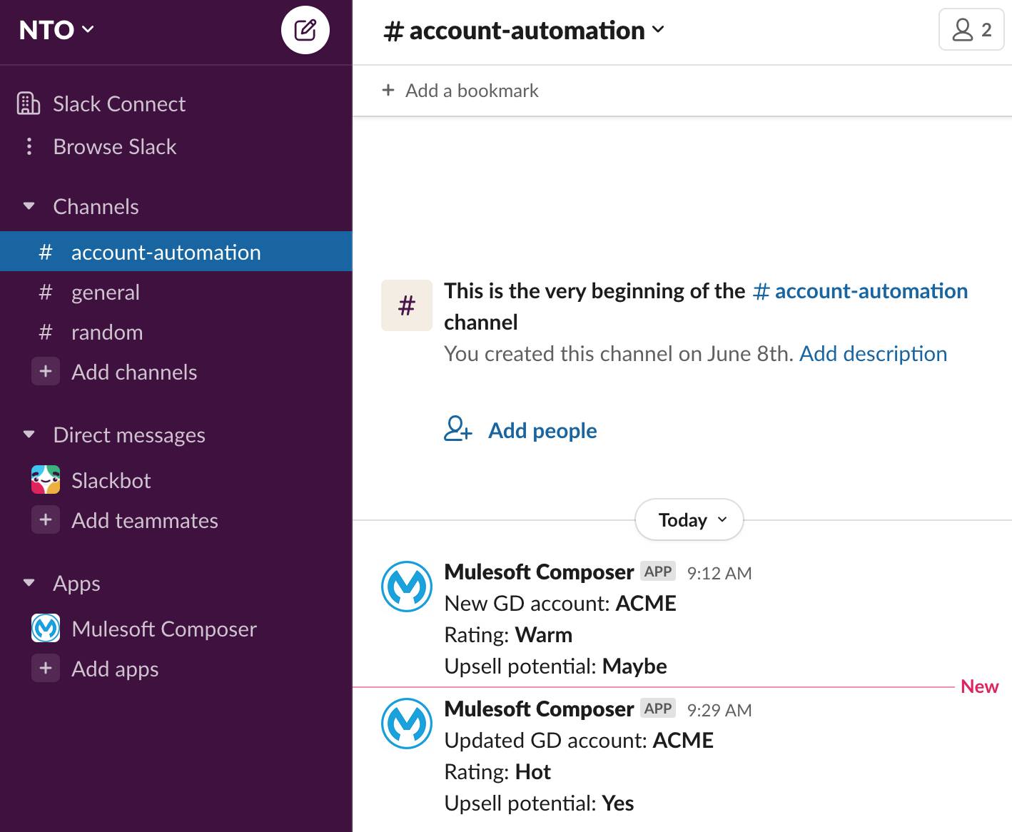1012x832 pixels.
Task: Click the Add people link
Action: point(542,430)
